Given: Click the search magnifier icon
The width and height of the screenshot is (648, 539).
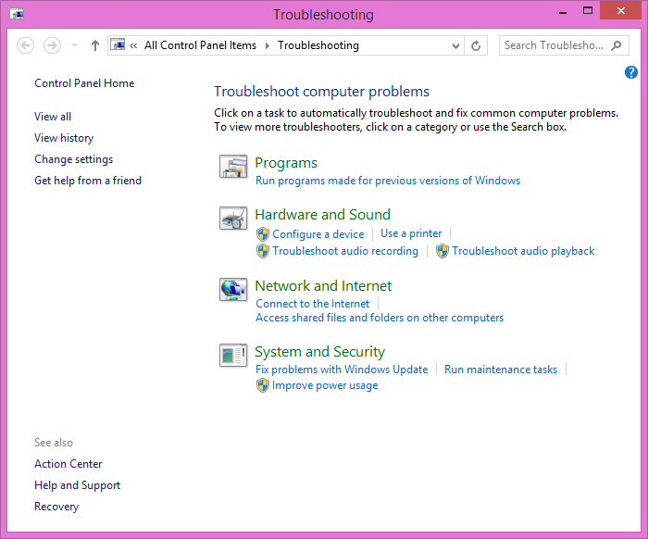Looking at the screenshot, I should click(x=617, y=45).
